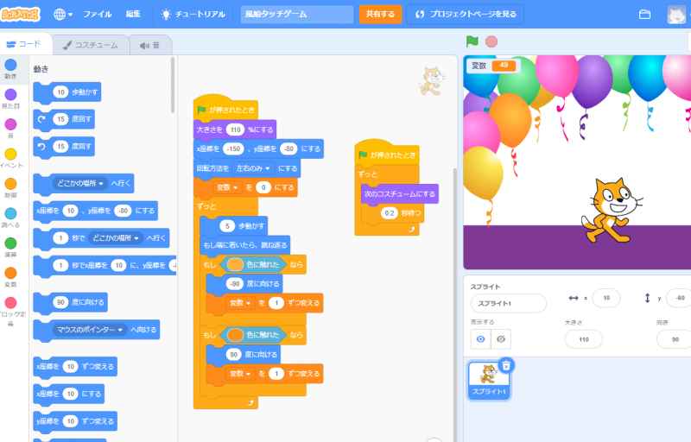Image resolution: width=691 pixels, height=442 pixels.
Task: Click first orange color swatch in 色に触れた
Action: click(235, 264)
